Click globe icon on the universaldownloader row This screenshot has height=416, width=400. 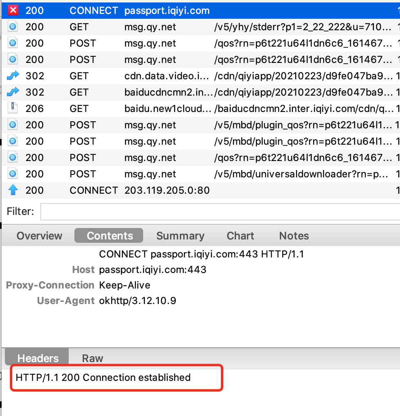click(13, 174)
